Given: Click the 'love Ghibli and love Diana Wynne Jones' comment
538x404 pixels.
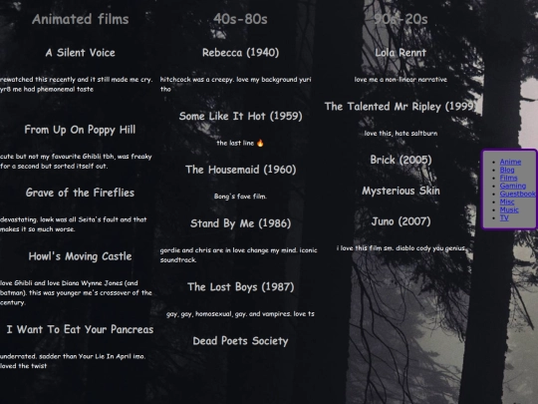Looking at the screenshot, I should [x=76, y=292].
